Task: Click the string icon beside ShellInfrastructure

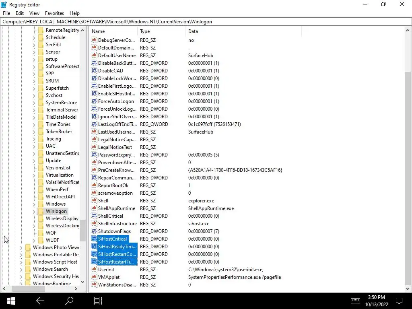Action: [x=94, y=223]
